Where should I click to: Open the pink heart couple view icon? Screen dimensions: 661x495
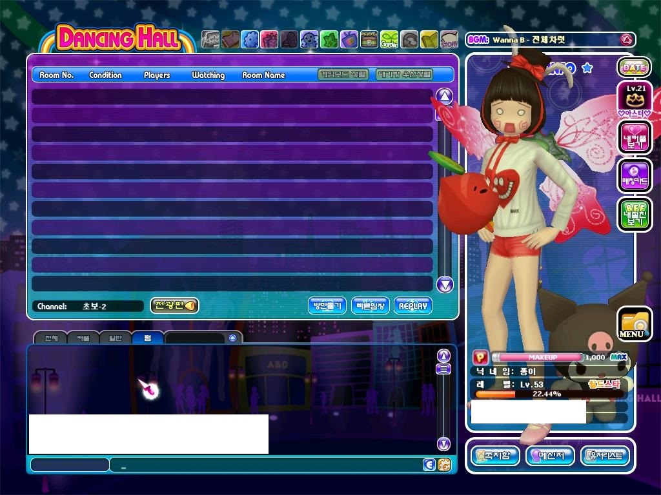[635, 137]
